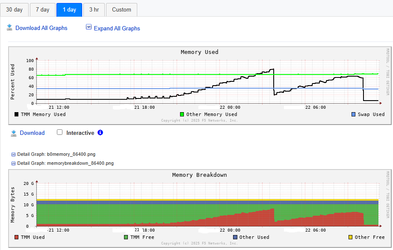Open the blue info icon beside Interactive
The height and width of the screenshot is (250, 393).
(x=100, y=133)
